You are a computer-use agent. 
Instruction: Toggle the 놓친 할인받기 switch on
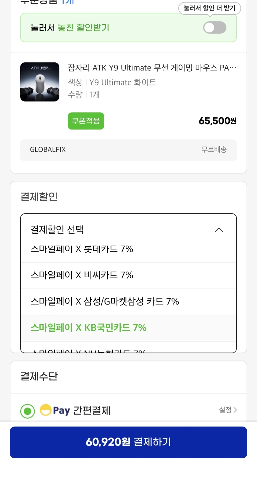(x=214, y=27)
